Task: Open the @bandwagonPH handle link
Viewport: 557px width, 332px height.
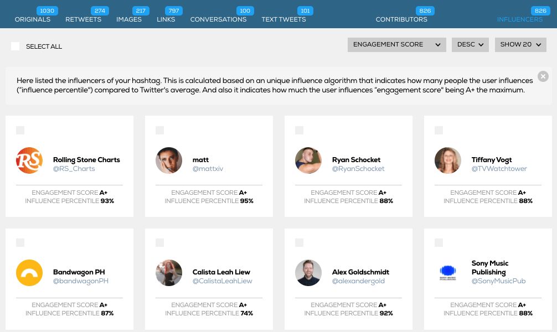Action: click(x=81, y=281)
